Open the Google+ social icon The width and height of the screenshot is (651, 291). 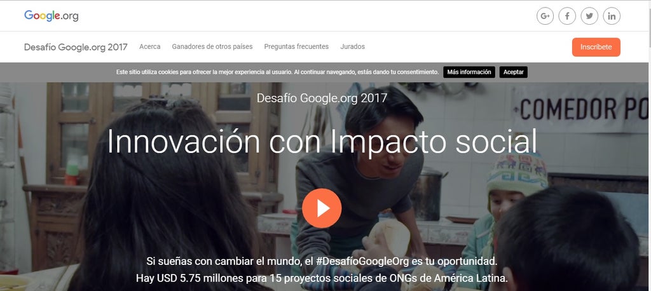[x=545, y=16]
